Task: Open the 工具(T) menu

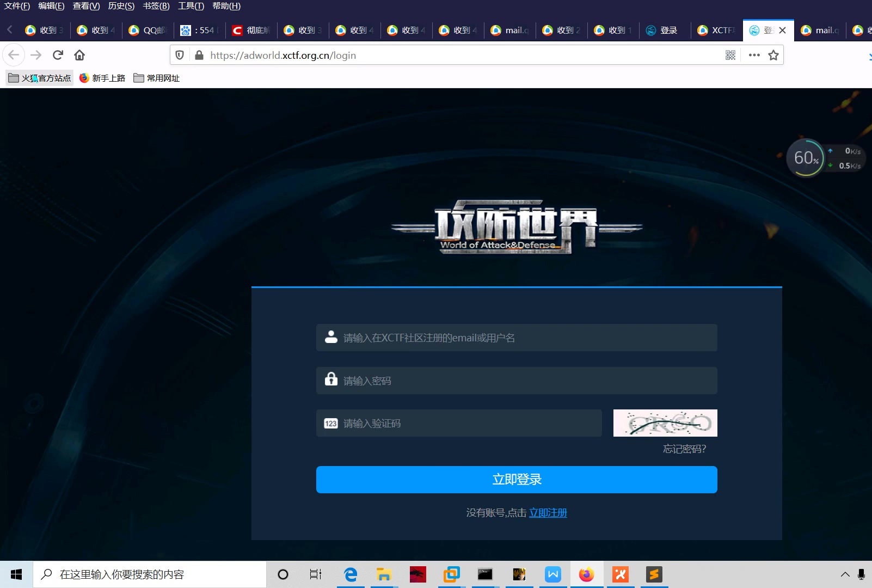Action: pyautogui.click(x=191, y=6)
